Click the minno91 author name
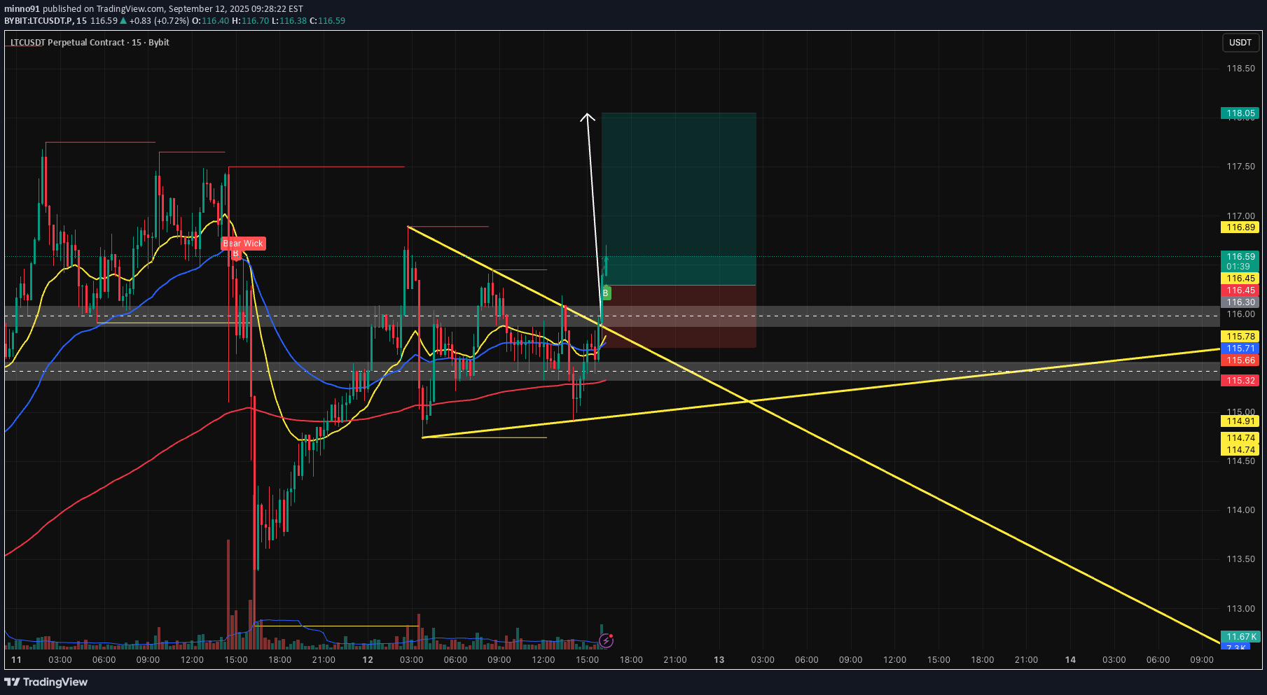Viewport: 1267px width, 695px height. (22, 9)
